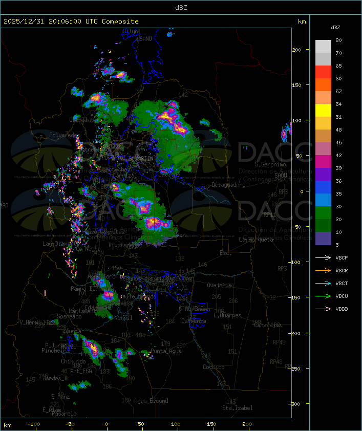Select the slate purple 5-10 dBZ swatch
Screen dimensions: 362x431
click(323, 239)
